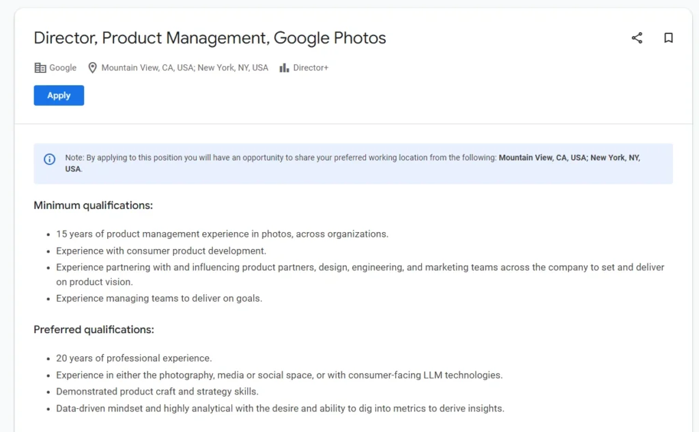Click the Preferred qualifications heading
699x432 pixels.
pos(94,330)
